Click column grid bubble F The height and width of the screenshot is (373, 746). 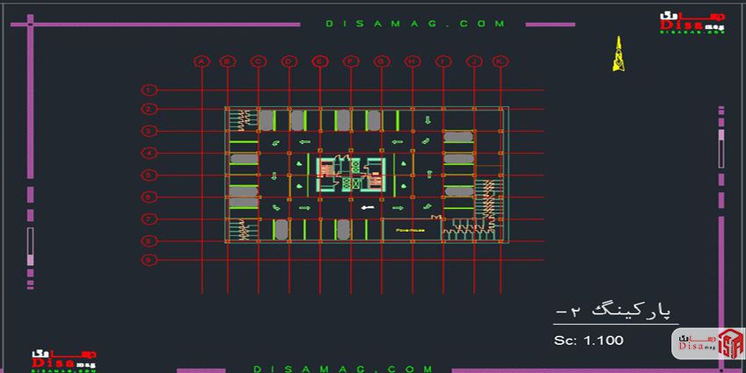pyautogui.click(x=350, y=61)
